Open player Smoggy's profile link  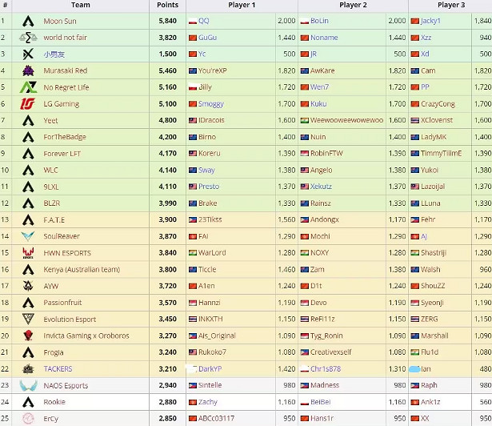click(210, 104)
